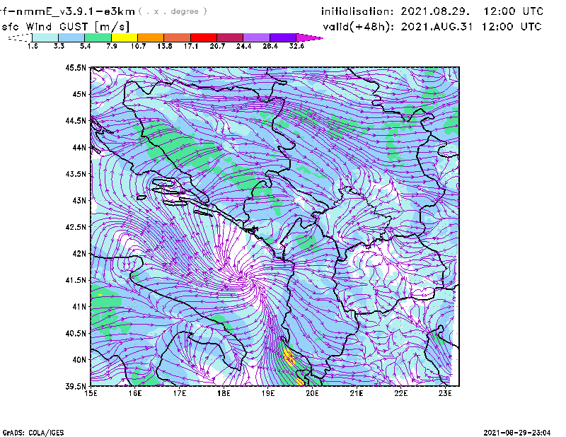Viewport: 566px width, 437px height.
Task: Click the 43.5N latitude label
Action: click(x=76, y=174)
